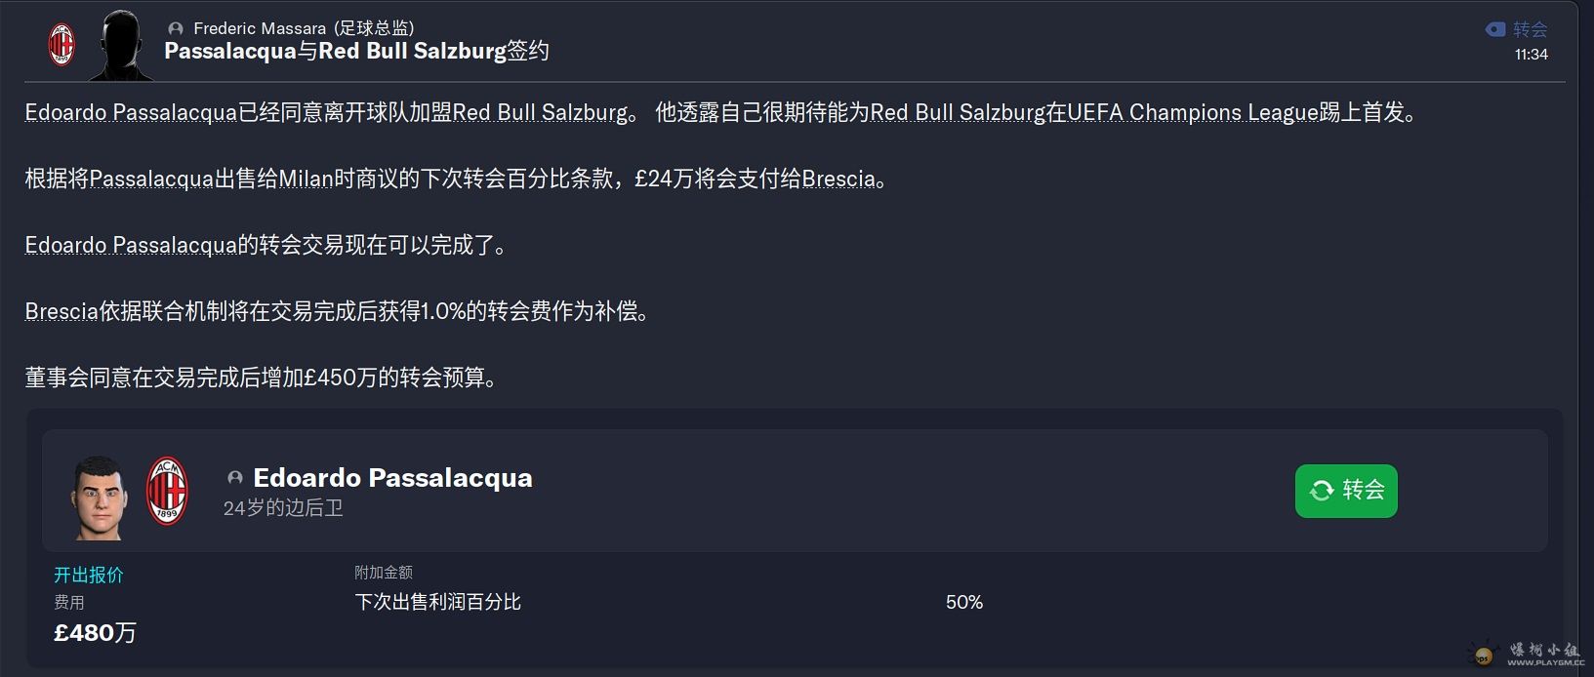
Task: Click the AC Milan badge in the header
Action: [61, 44]
